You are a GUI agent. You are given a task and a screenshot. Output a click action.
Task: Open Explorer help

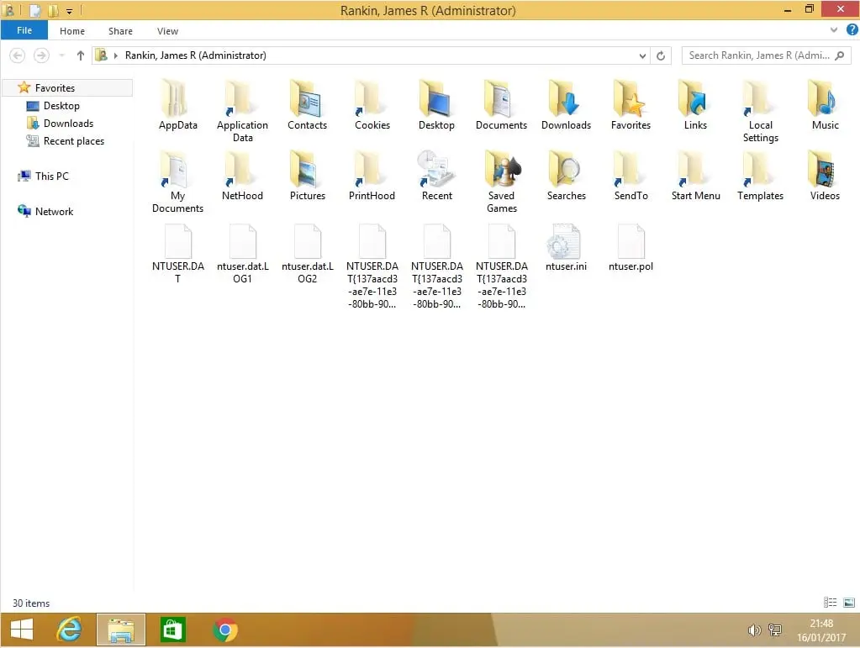(852, 30)
